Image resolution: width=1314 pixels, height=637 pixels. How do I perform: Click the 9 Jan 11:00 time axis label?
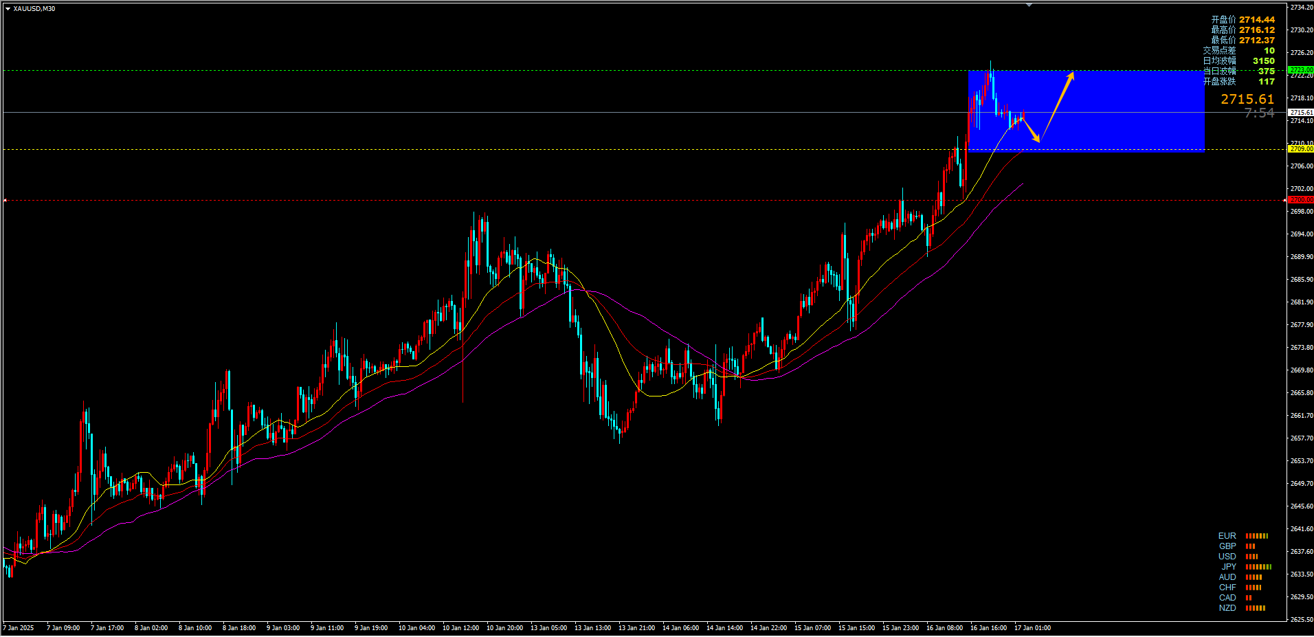(x=327, y=628)
